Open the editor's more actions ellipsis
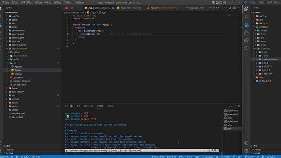Image resolution: width=281 pixels, height=158 pixels. pos(238,8)
